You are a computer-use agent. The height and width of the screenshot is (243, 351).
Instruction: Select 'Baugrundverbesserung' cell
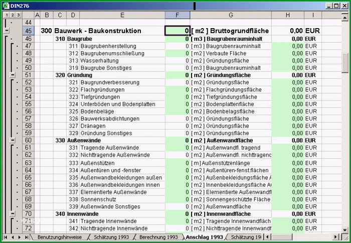pos(122,82)
